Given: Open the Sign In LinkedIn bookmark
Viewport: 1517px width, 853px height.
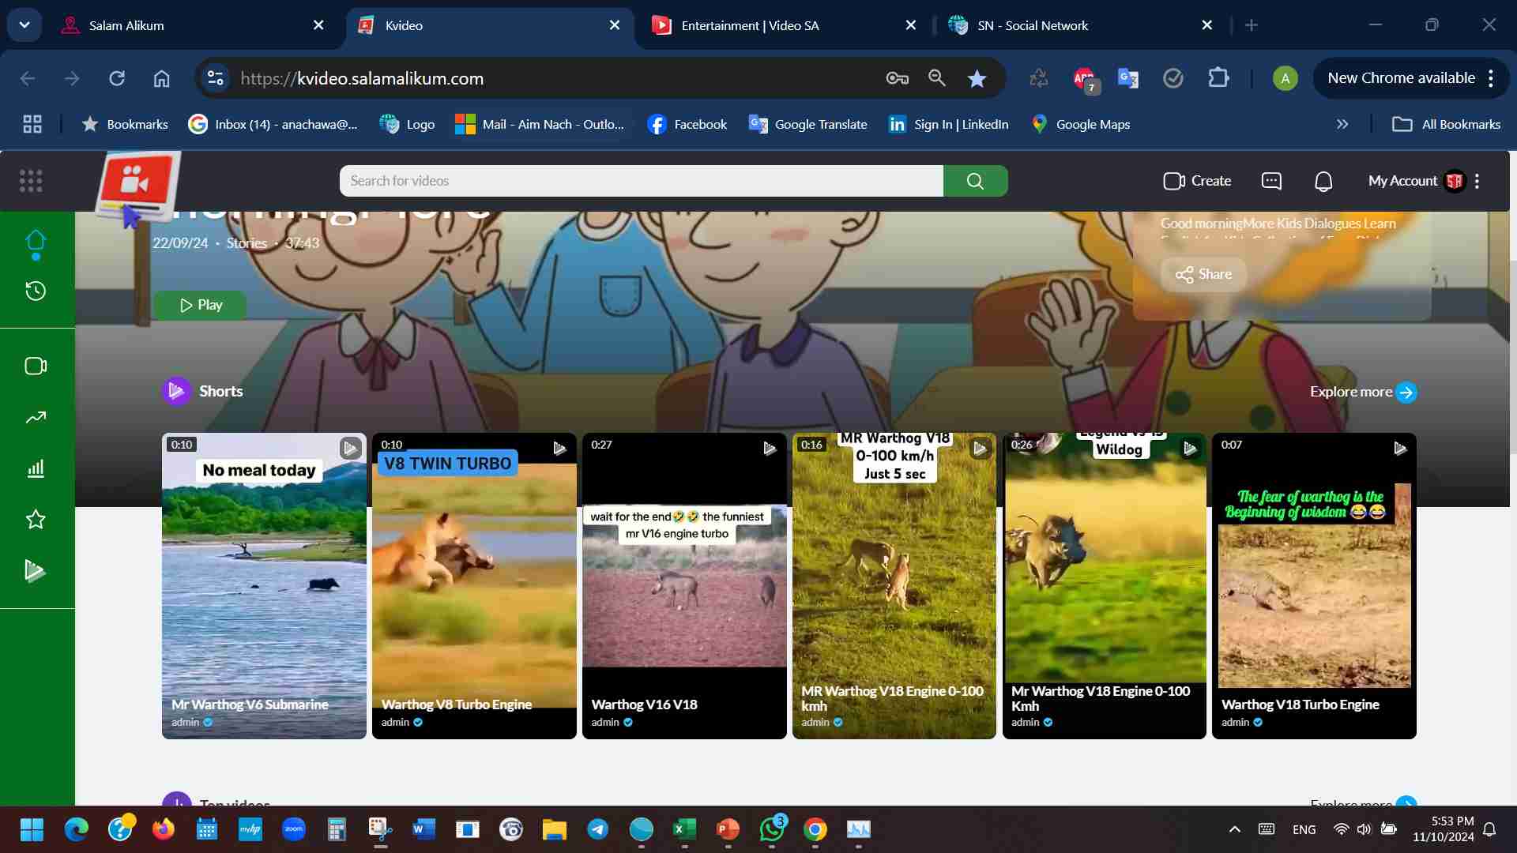Looking at the screenshot, I should (x=948, y=124).
